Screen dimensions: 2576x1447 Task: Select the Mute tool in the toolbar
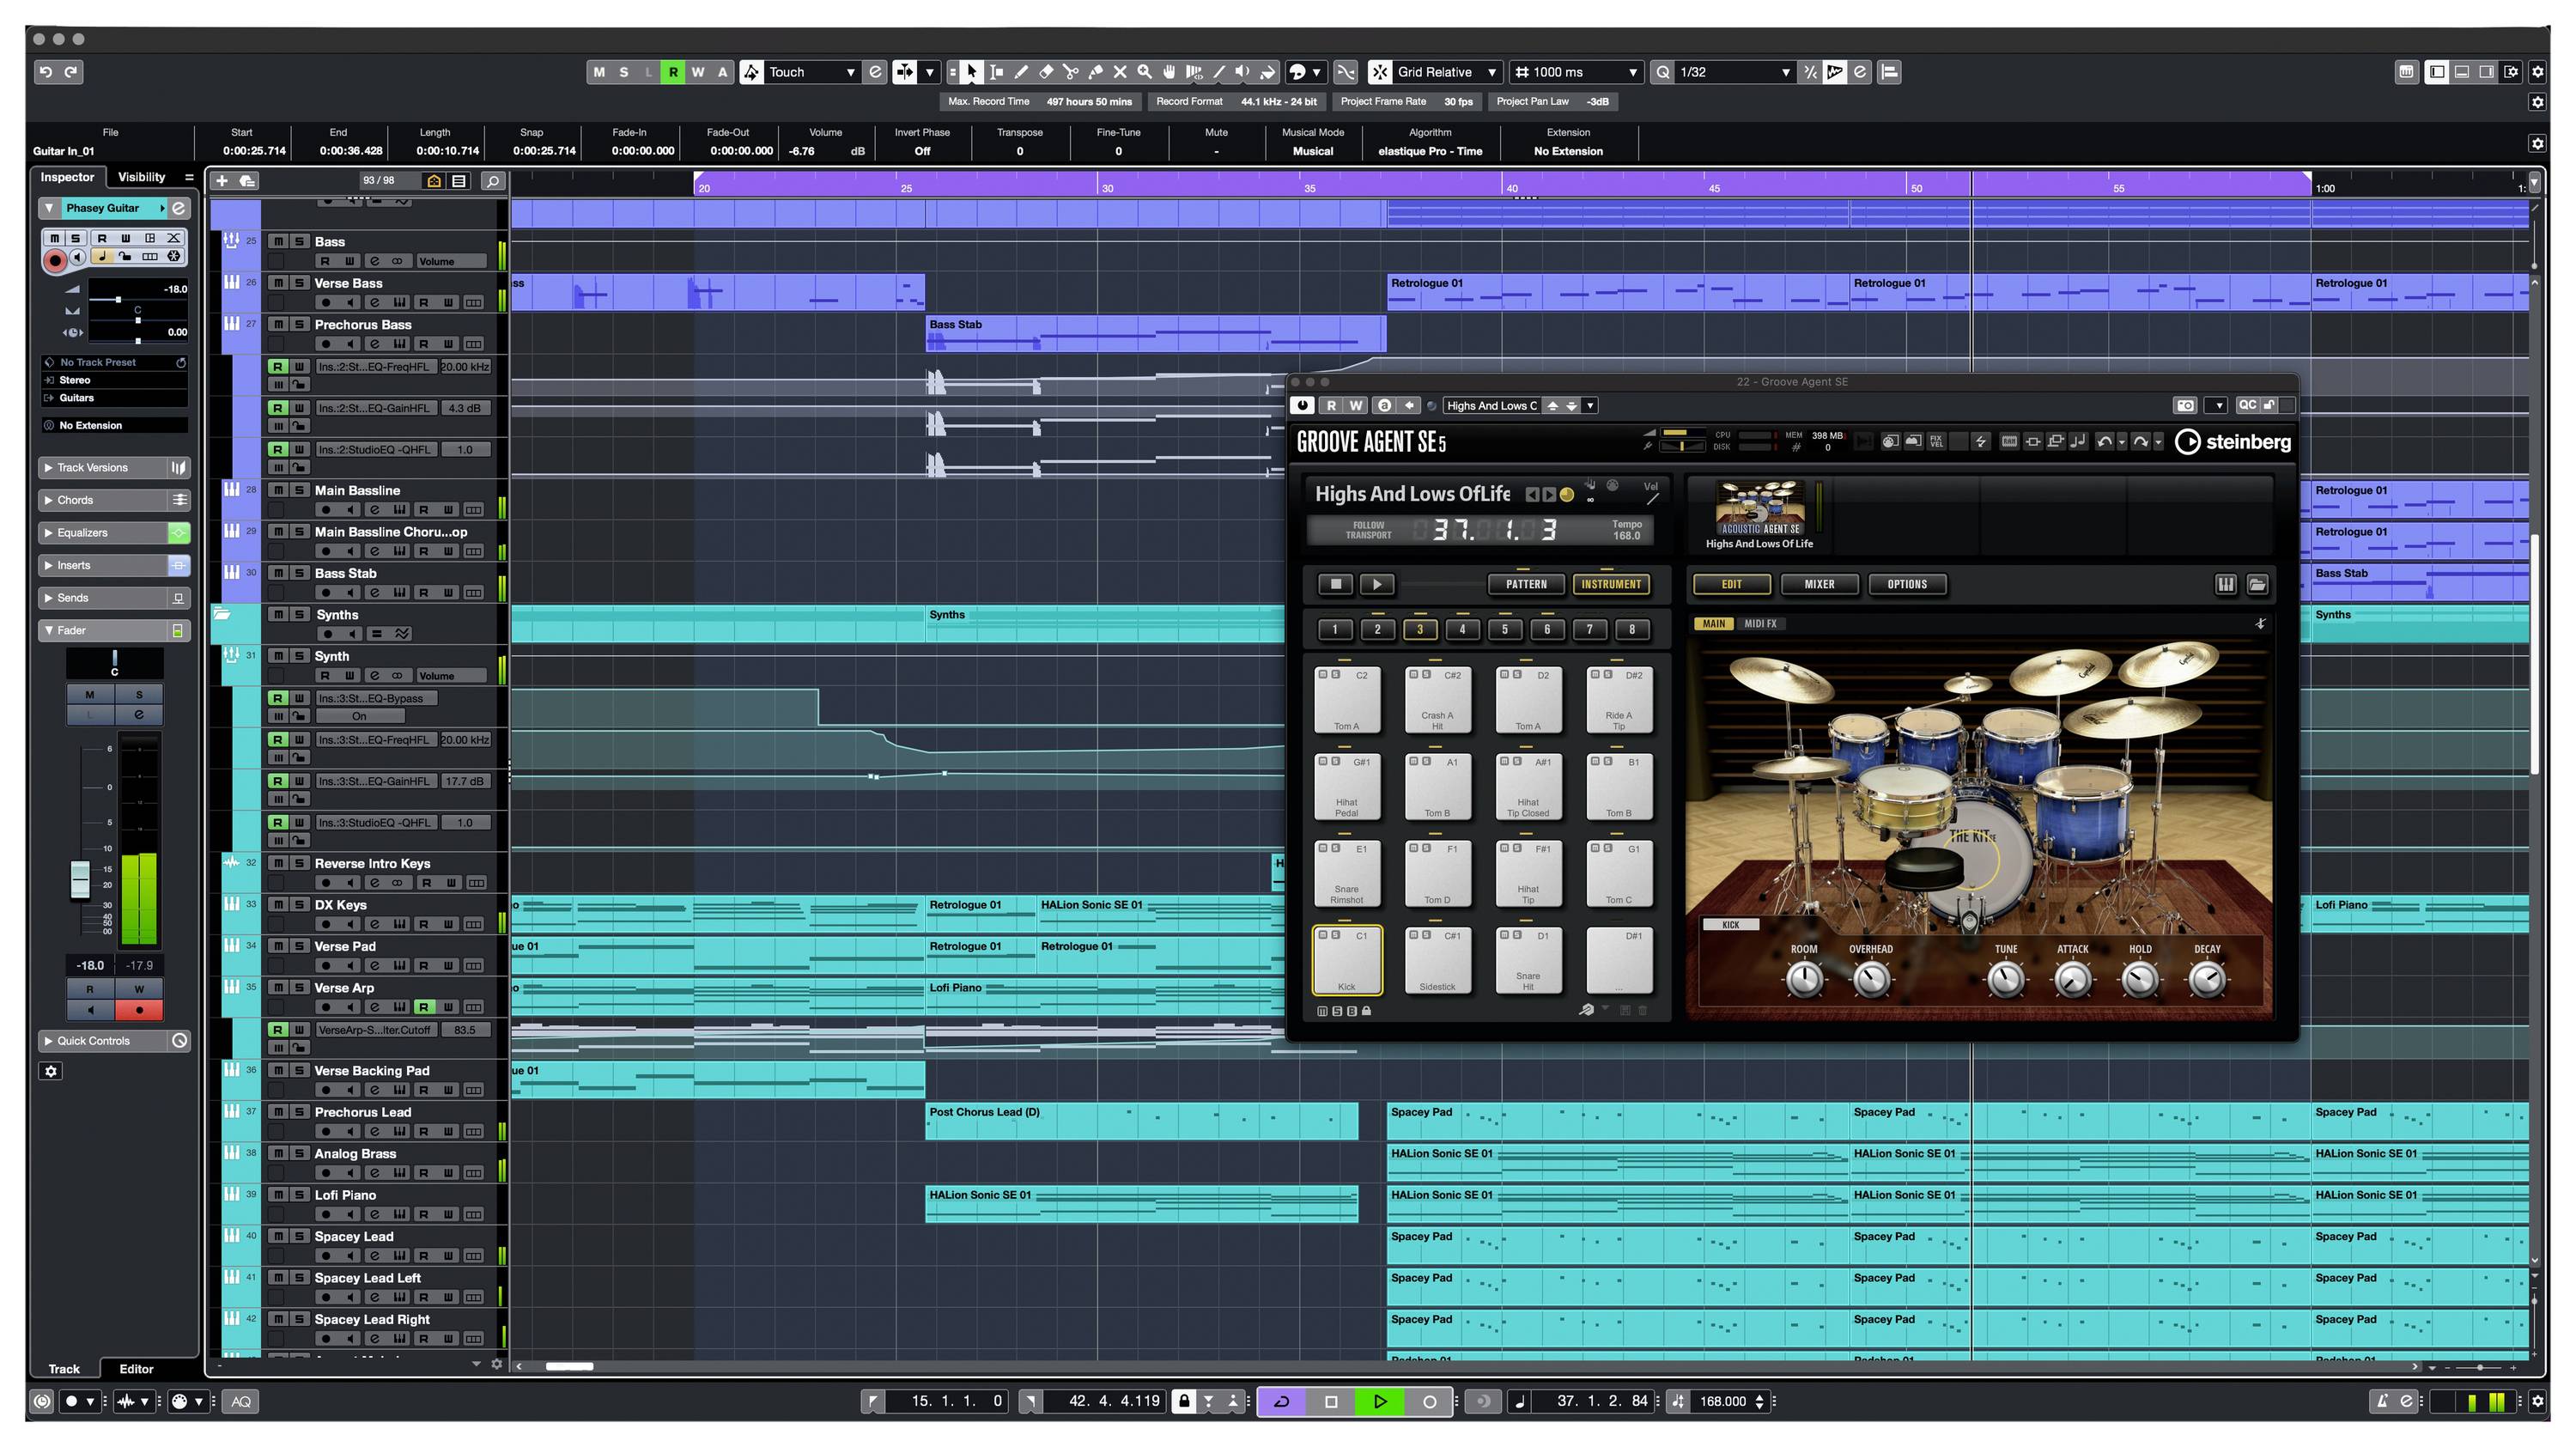[x=1120, y=71]
